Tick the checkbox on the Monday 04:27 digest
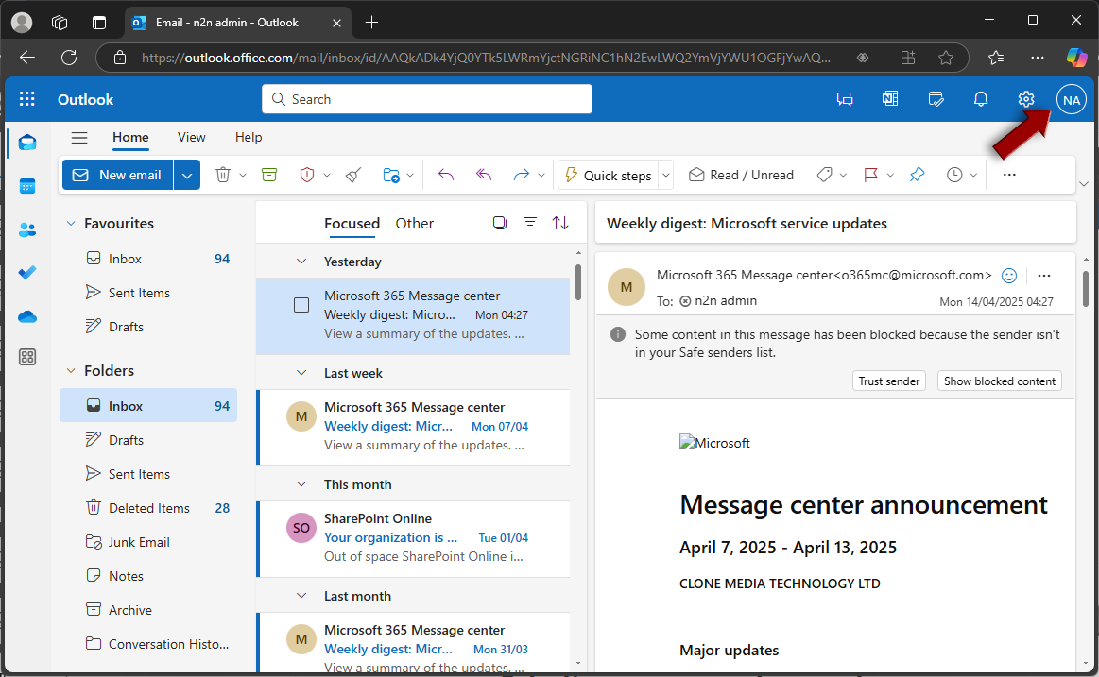 point(301,305)
